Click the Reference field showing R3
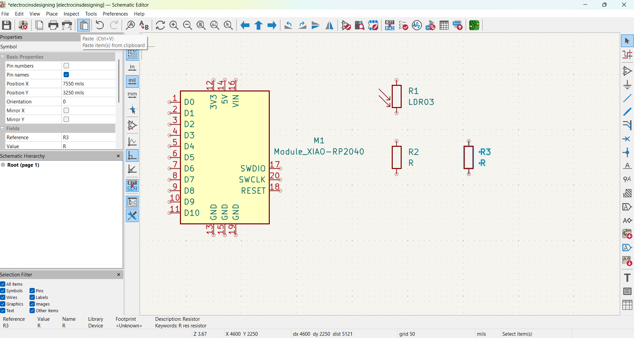634x338 pixels. click(88, 137)
